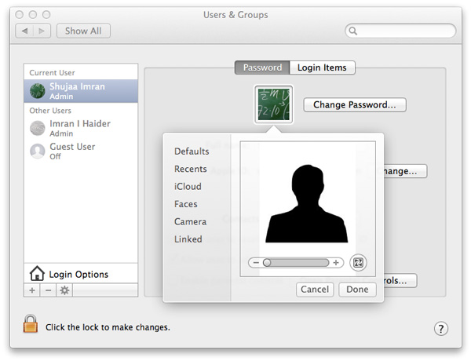This screenshot has width=471, height=361.
Task: Go forward with the right arrow button
Action: (42, 31)
